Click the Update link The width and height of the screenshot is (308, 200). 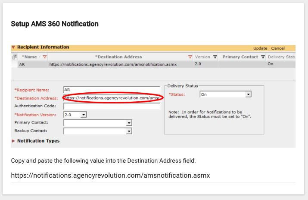(x=260, y=48)
